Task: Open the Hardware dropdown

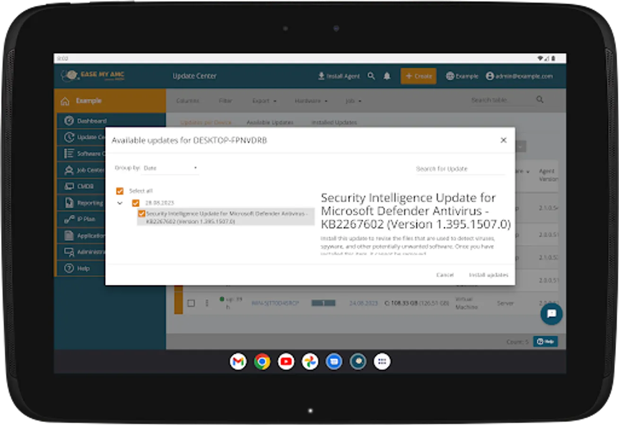Action: click(311, 101)
